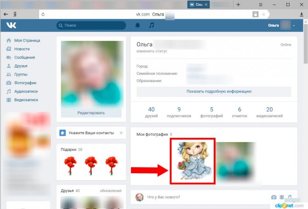The image size is (308, 209).
Task: Click the lock protect icon in address bar
Action: [255, 14]
